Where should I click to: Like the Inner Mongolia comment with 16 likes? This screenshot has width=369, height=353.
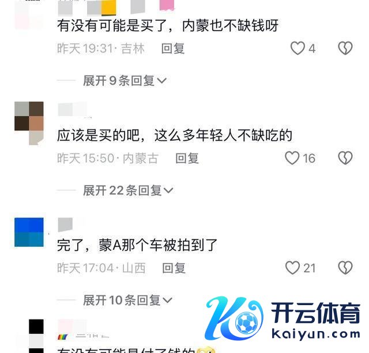[292, 158]
